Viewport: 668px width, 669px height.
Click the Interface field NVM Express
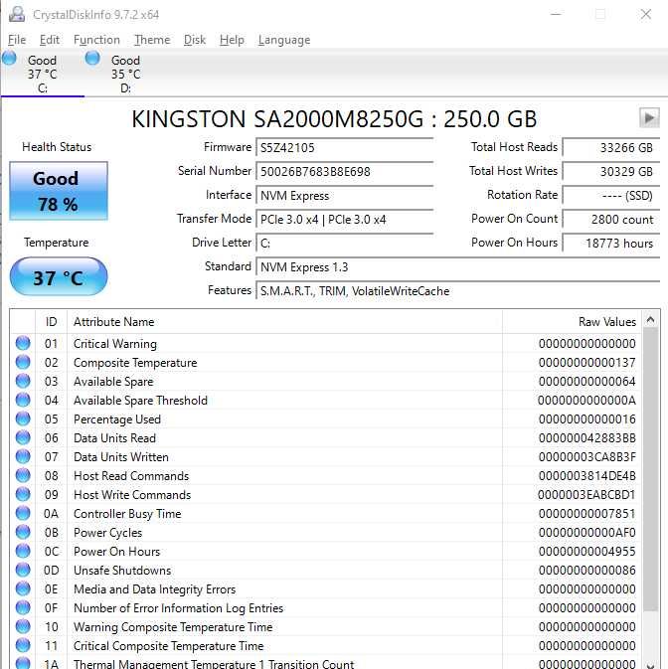[x=345, y=196]
